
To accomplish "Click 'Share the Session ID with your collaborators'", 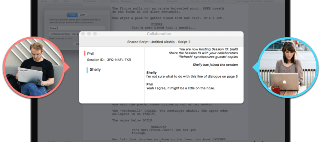I will [x=203, y=53].
